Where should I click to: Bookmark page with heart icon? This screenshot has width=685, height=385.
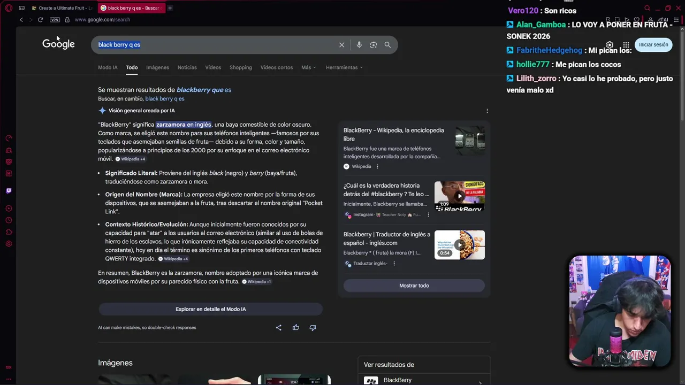tap(636, 20)
